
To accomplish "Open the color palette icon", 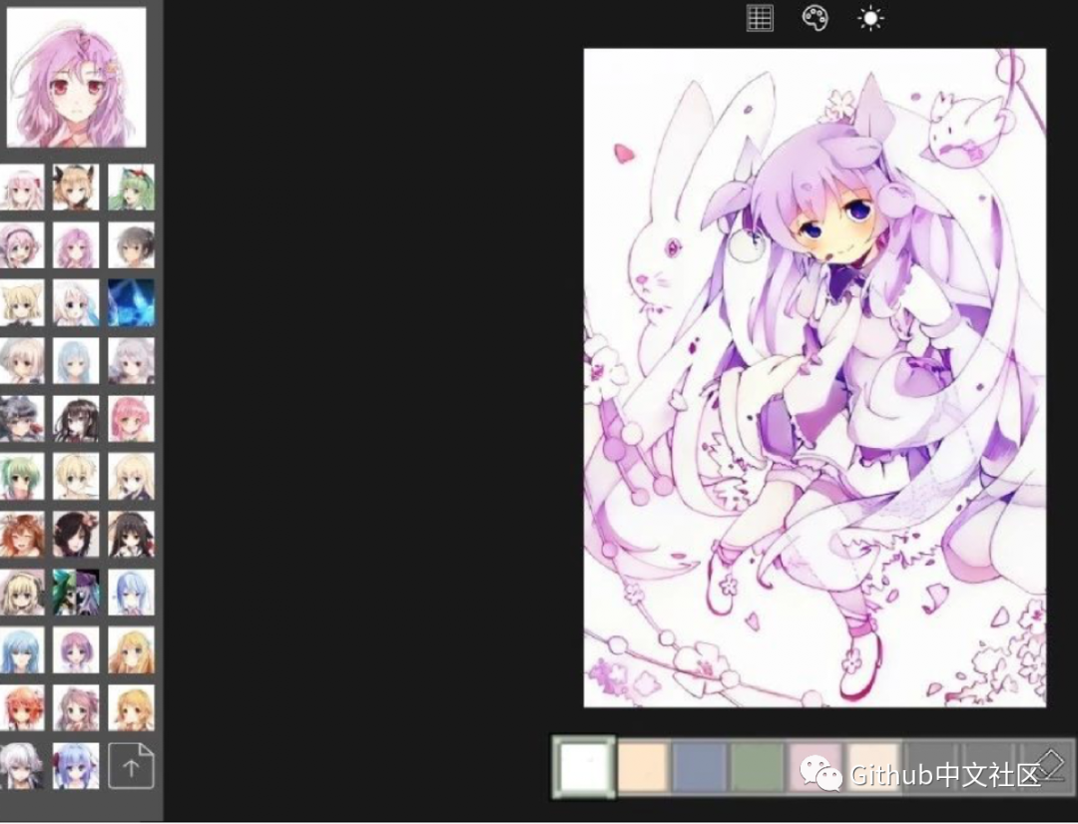I will (x=814, y=19).
